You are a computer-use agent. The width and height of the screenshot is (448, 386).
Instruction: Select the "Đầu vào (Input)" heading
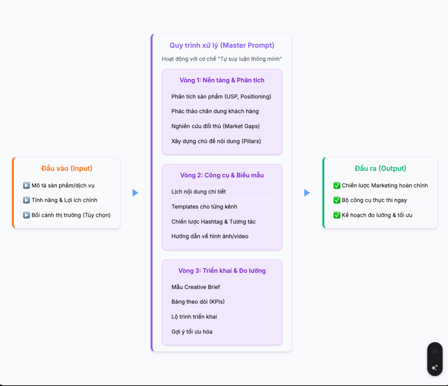pos(66,169)
